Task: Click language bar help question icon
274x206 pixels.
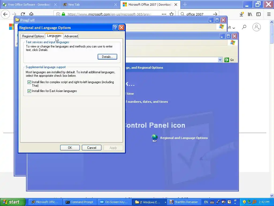Action: 229,202
